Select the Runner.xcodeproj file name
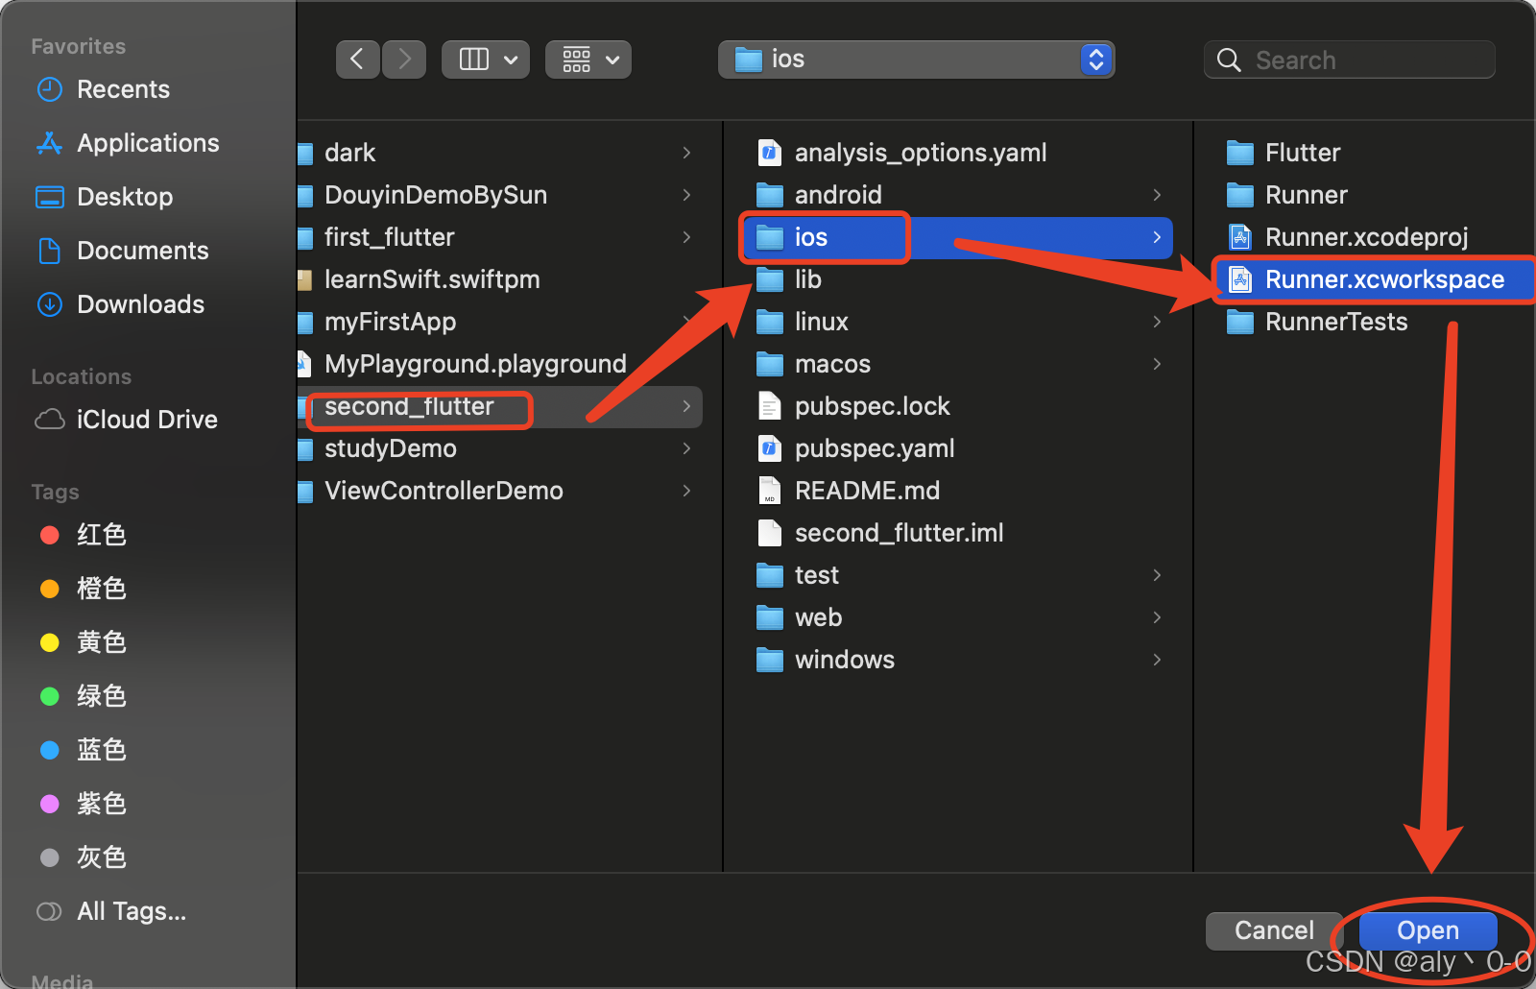The image size is (1536, 989). (x=1367, y=237)
